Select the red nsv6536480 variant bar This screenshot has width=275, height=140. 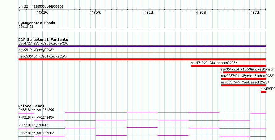[x=142, y=59]
